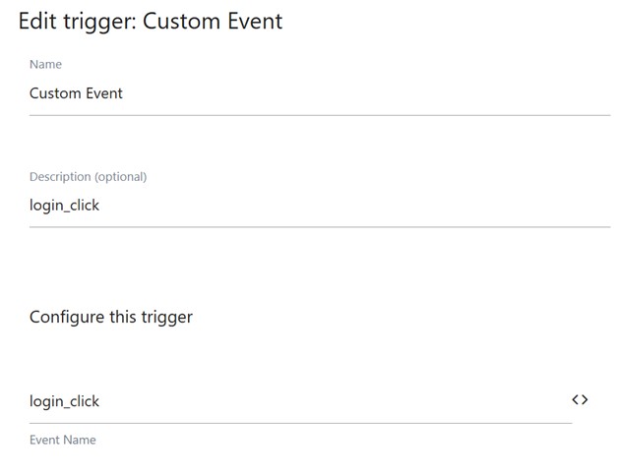Click empty area right of description text

point(394,207)
